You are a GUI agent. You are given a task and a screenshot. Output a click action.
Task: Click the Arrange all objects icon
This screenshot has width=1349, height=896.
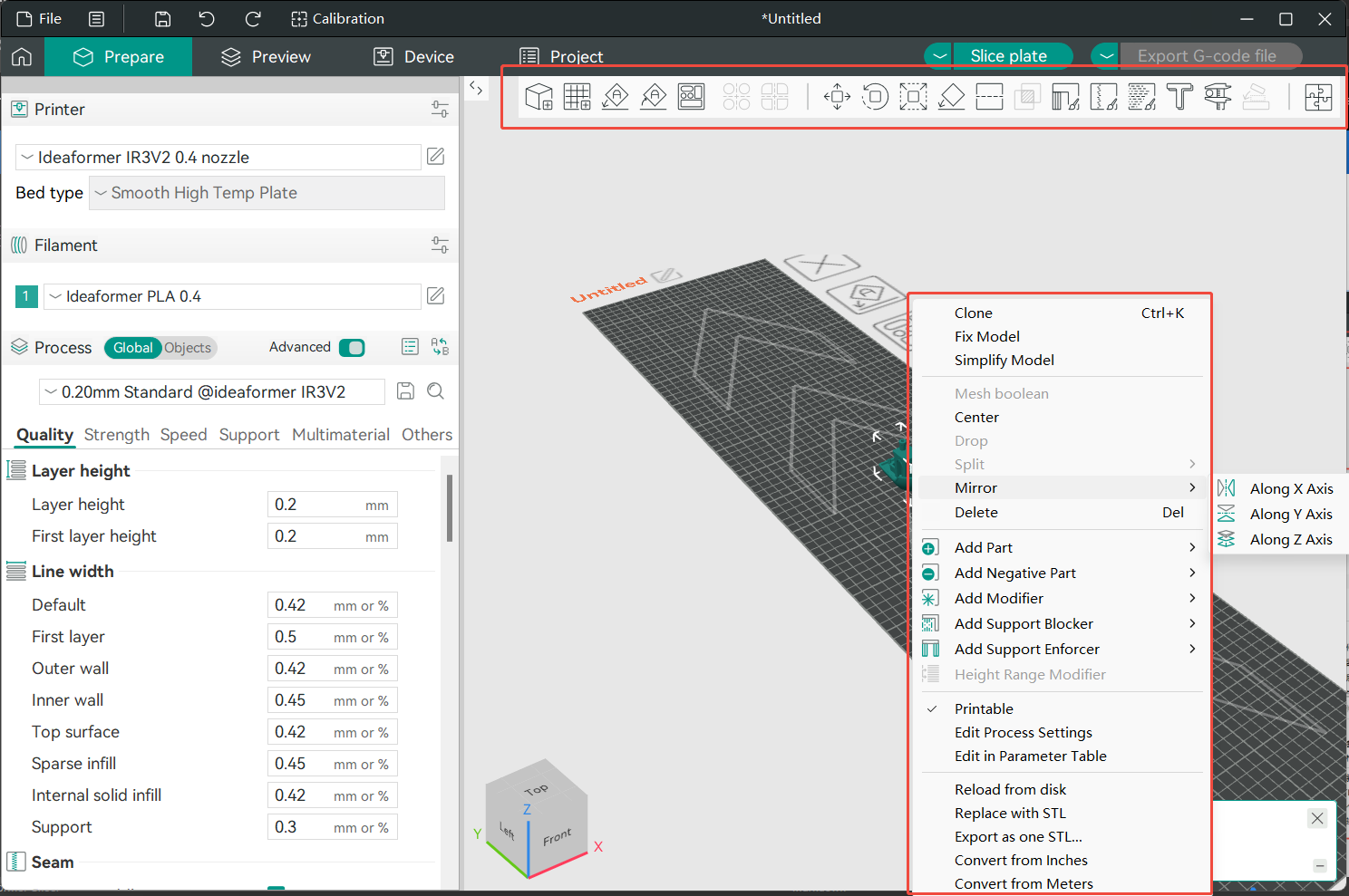692,96
